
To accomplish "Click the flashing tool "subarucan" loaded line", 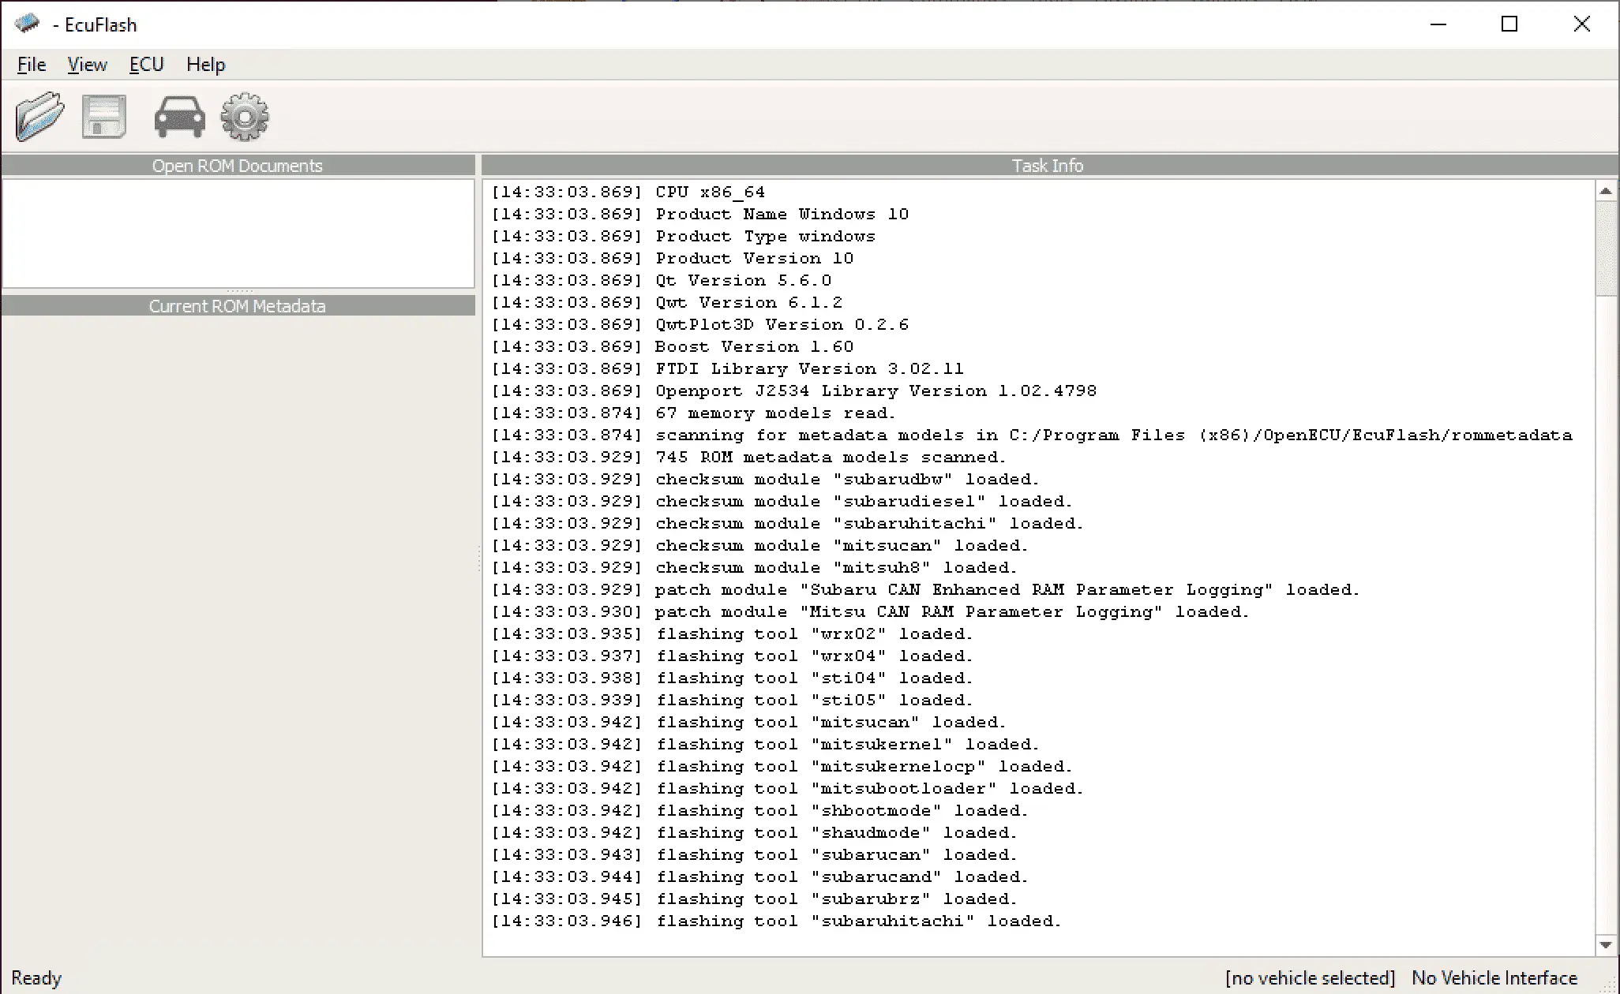I will click(755, 854).
